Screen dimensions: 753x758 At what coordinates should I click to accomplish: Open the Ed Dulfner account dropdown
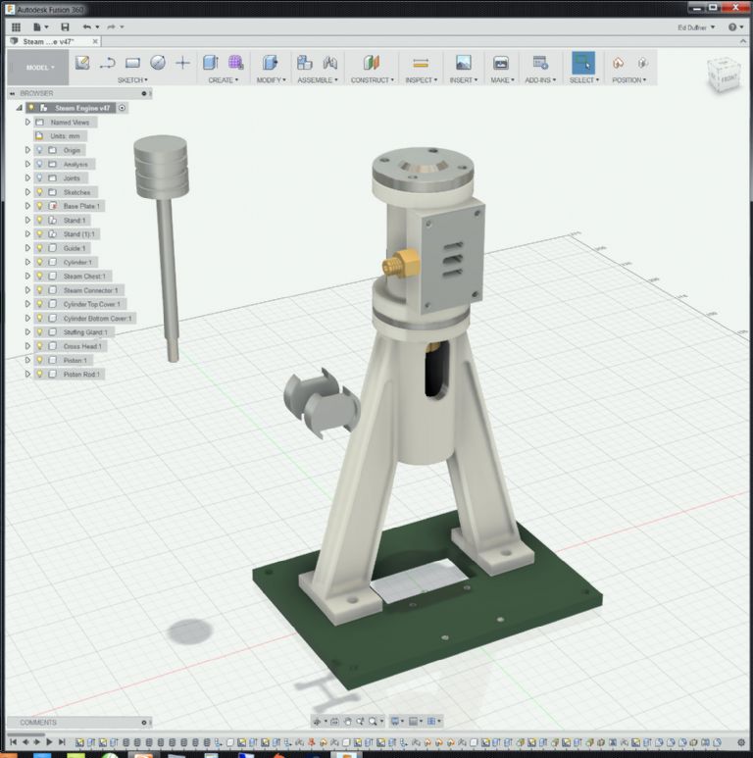pyautogui.click(x=696, y=27)
